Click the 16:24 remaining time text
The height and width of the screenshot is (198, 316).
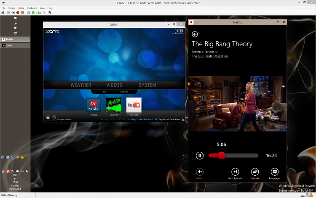click(271, 156)
